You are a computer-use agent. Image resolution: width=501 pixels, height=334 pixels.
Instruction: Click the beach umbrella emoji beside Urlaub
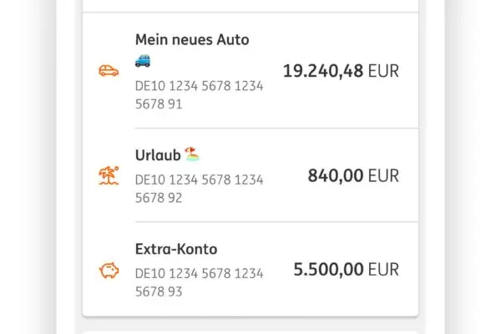pos(192,154)
